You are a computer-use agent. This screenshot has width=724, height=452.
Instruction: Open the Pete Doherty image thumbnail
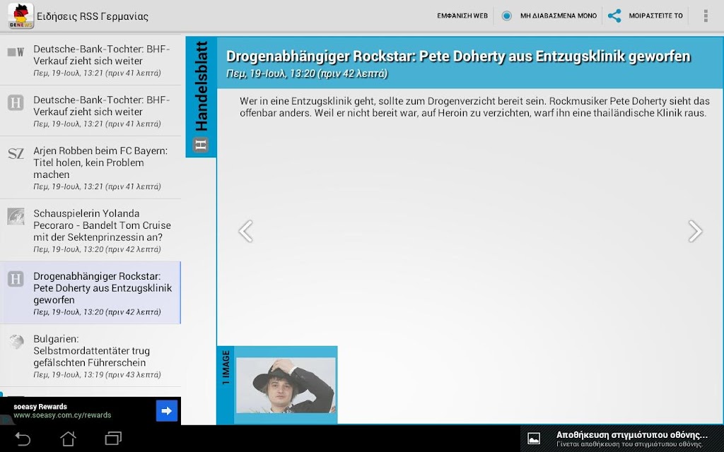tap(286, 385)
